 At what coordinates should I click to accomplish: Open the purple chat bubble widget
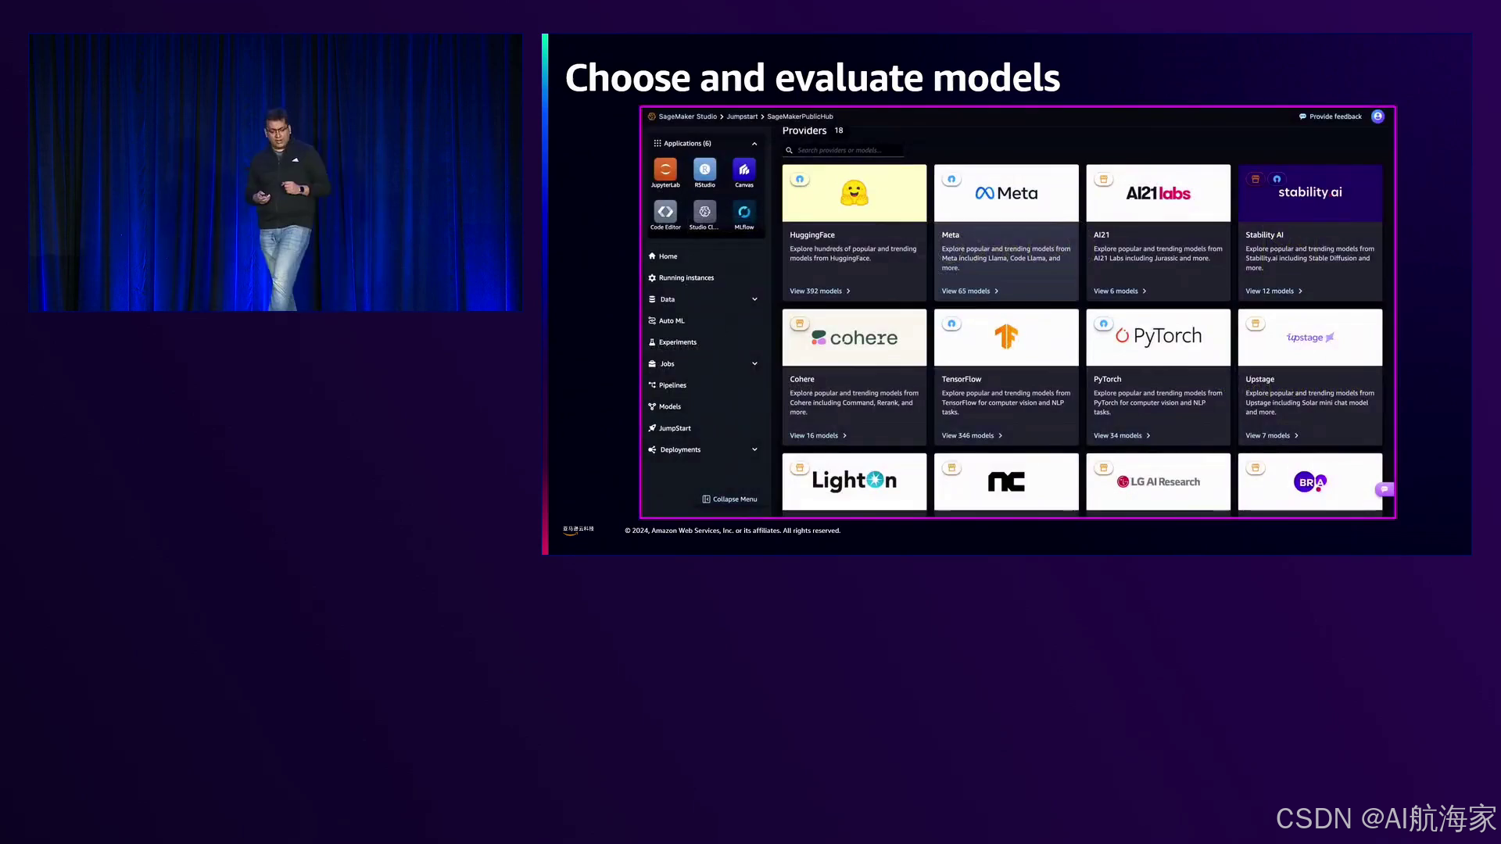[x=1385, y=489]
